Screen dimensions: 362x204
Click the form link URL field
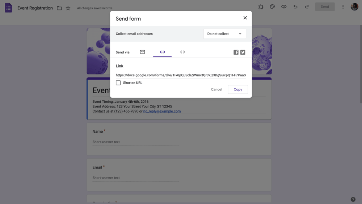coord(181,75)
